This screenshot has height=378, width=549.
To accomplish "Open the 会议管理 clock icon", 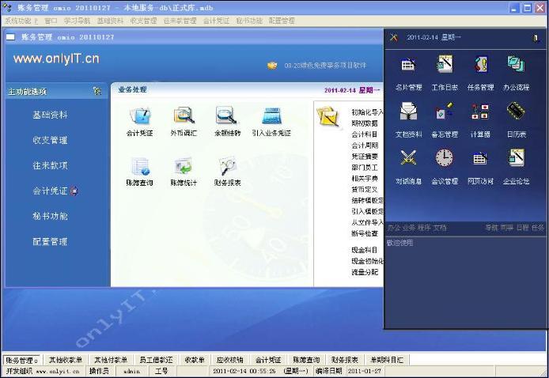I will click(445, 158).
